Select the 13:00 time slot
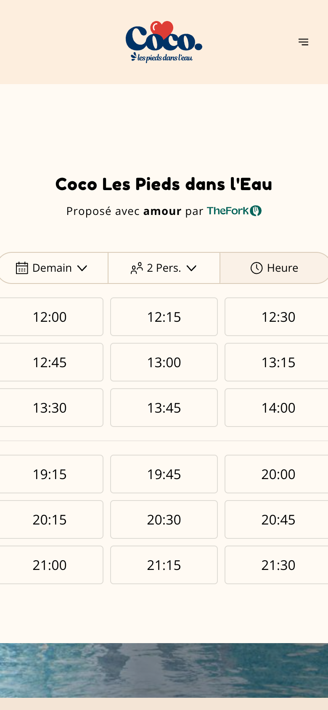 point(164,362)
